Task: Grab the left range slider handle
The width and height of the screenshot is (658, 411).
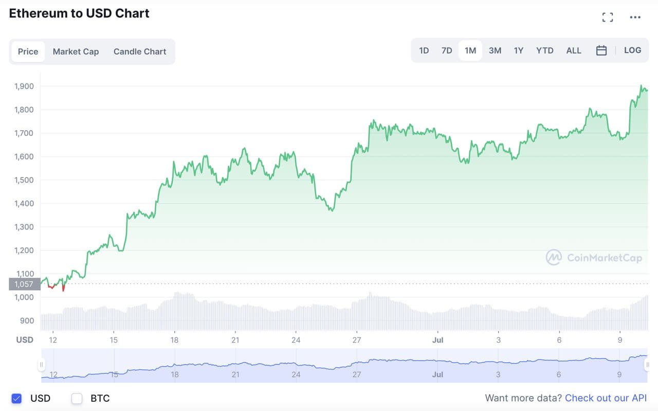Action: 42,365
